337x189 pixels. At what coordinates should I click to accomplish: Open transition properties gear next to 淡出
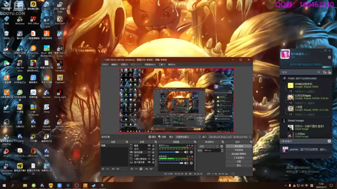coord(222,146)
